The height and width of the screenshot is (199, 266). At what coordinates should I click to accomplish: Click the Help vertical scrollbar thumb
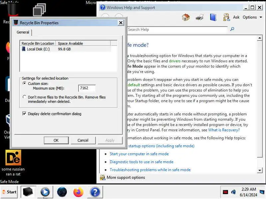(260, 99)
